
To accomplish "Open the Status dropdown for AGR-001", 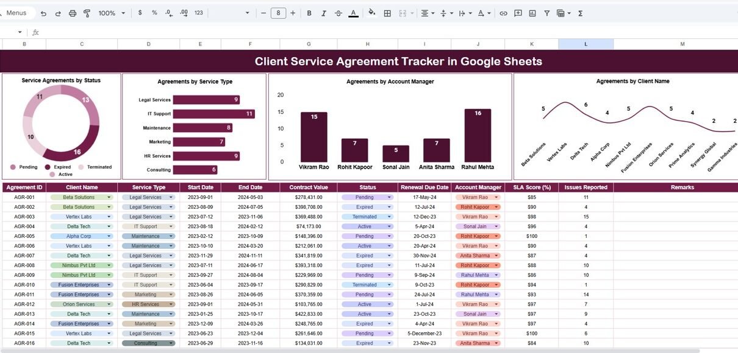I will [389, 197].
